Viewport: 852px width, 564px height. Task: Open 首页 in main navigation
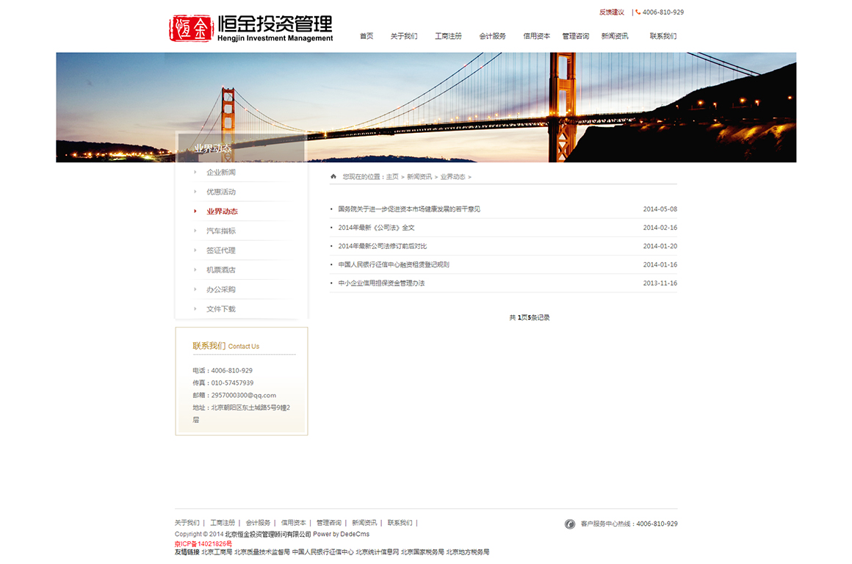click(x=367, y=36)
